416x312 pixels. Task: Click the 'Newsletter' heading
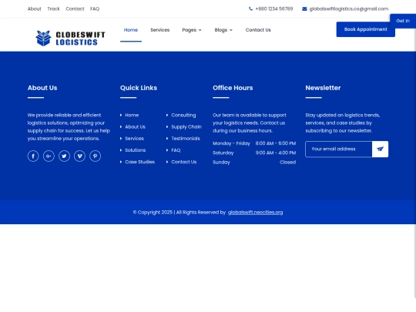click(323, 88)
